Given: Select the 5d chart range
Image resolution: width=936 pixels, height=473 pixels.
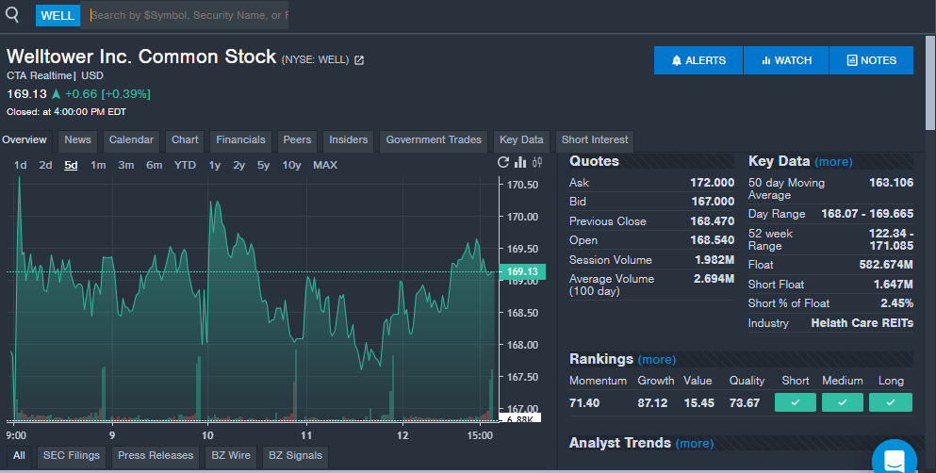Looking at the screenshot, I should (71, 165).
